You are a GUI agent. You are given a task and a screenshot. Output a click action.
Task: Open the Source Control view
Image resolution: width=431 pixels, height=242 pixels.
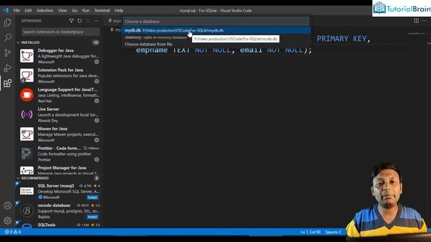pos(7,52)
